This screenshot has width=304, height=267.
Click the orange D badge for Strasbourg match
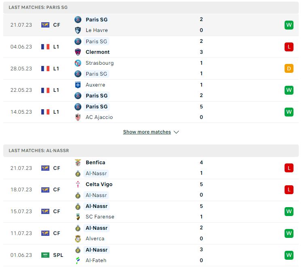(x=289, y=68)
